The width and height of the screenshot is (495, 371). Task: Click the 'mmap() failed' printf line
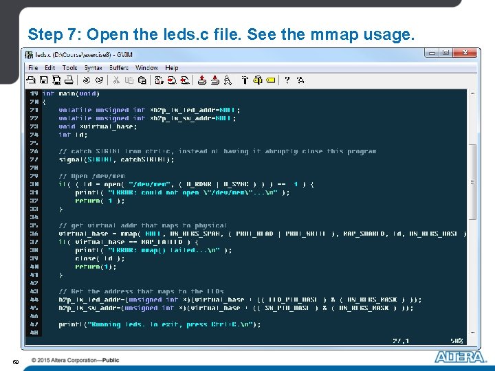(153, 250)
